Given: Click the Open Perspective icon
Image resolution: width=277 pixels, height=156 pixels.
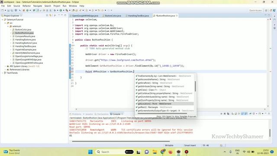Looking at the screenshot, I should pyautogui.click(x=266, y=10).
